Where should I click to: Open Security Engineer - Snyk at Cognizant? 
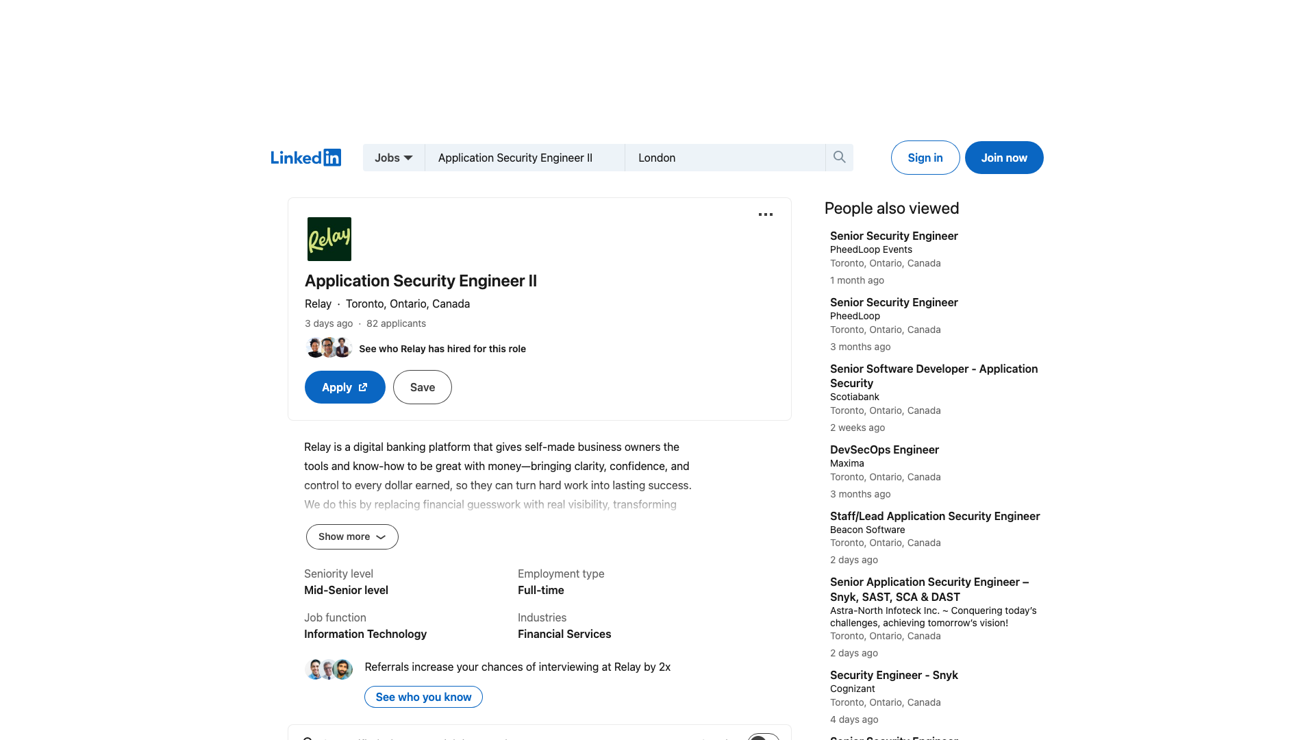(894, 675)
